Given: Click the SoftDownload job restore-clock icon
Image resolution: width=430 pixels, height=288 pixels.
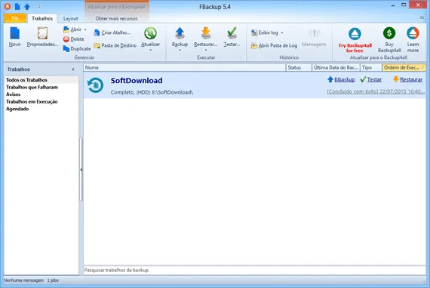Looking at the screenshot, I should [x=95, y=85].
